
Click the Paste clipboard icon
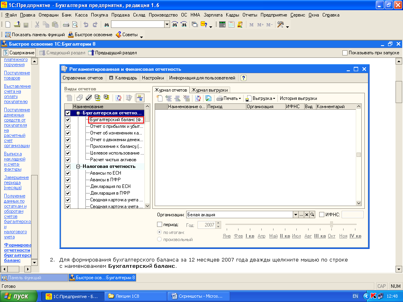pyautogui.click(x=55, y=25)
